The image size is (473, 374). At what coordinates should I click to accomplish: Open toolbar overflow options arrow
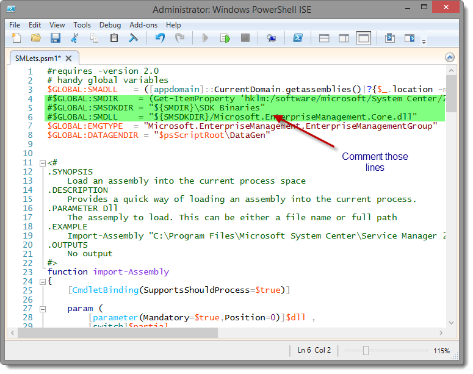424,41
